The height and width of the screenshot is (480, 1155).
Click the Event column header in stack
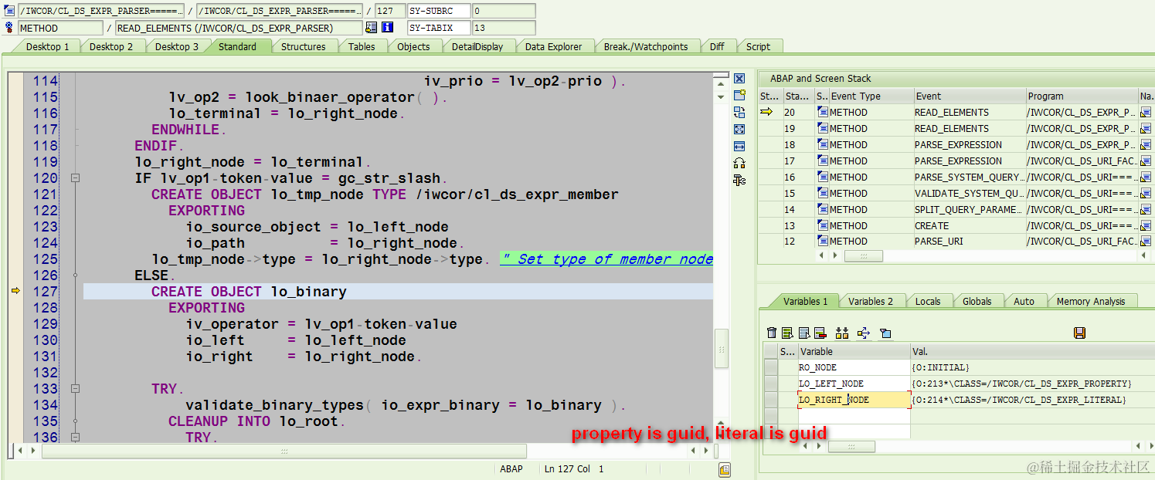[x=969, y=96]
